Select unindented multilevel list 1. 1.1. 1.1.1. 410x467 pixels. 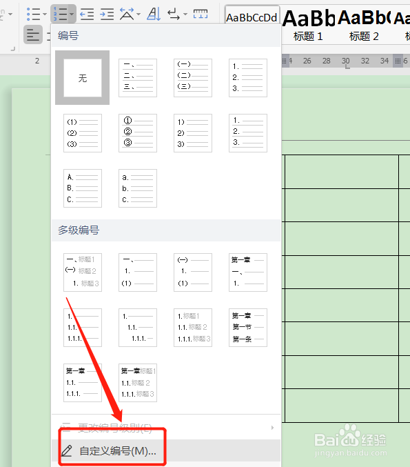pos(83,328)
